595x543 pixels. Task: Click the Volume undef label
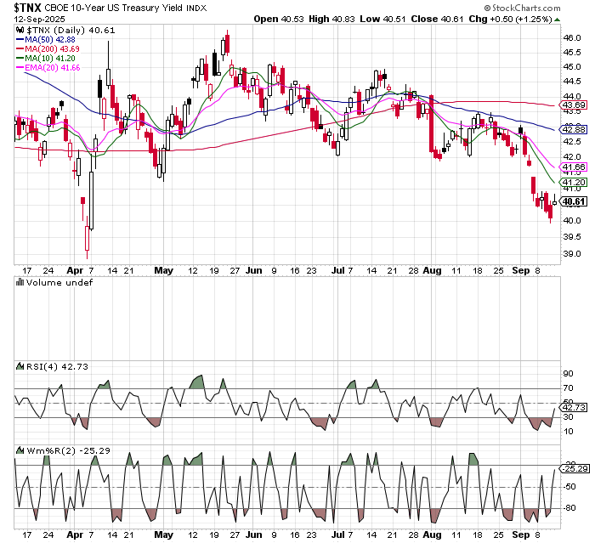click(x=59, y=282)
